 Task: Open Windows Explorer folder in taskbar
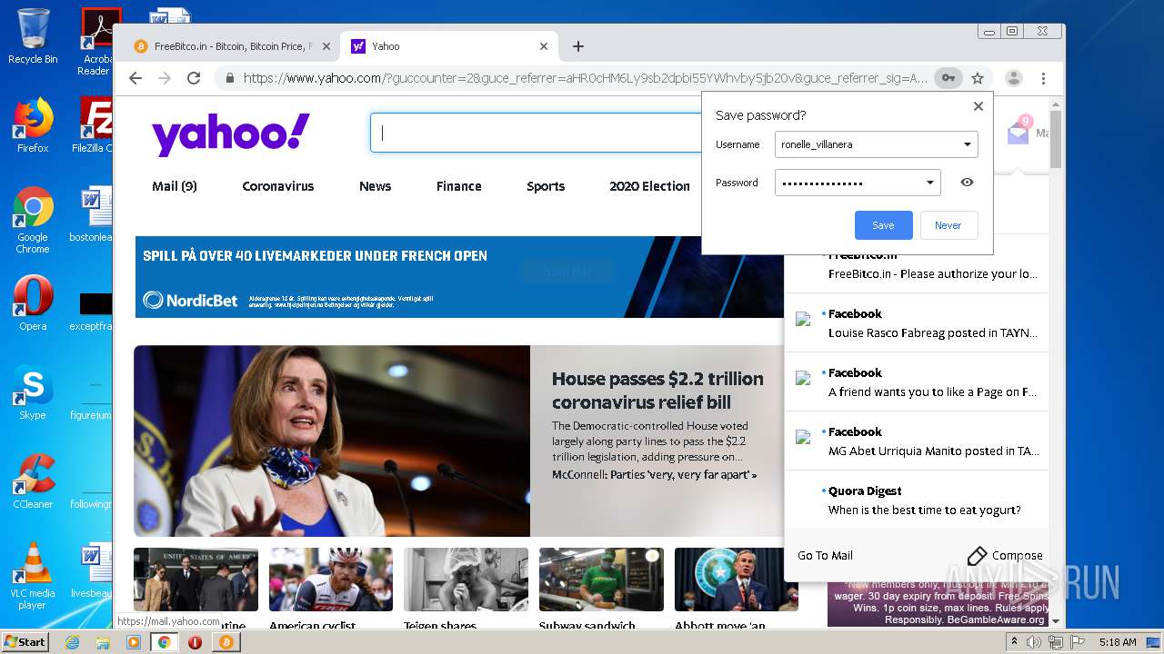[103, 642]
